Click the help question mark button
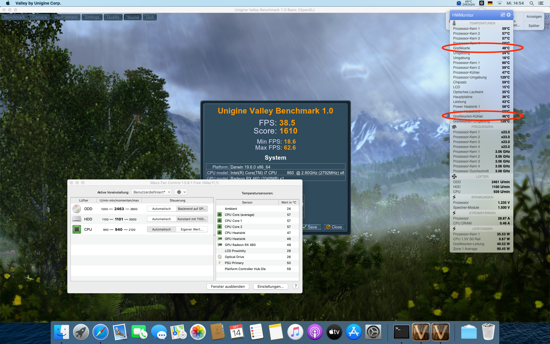Image resolution: width=550 pixels, height=344 pixels. click(296, 286)
